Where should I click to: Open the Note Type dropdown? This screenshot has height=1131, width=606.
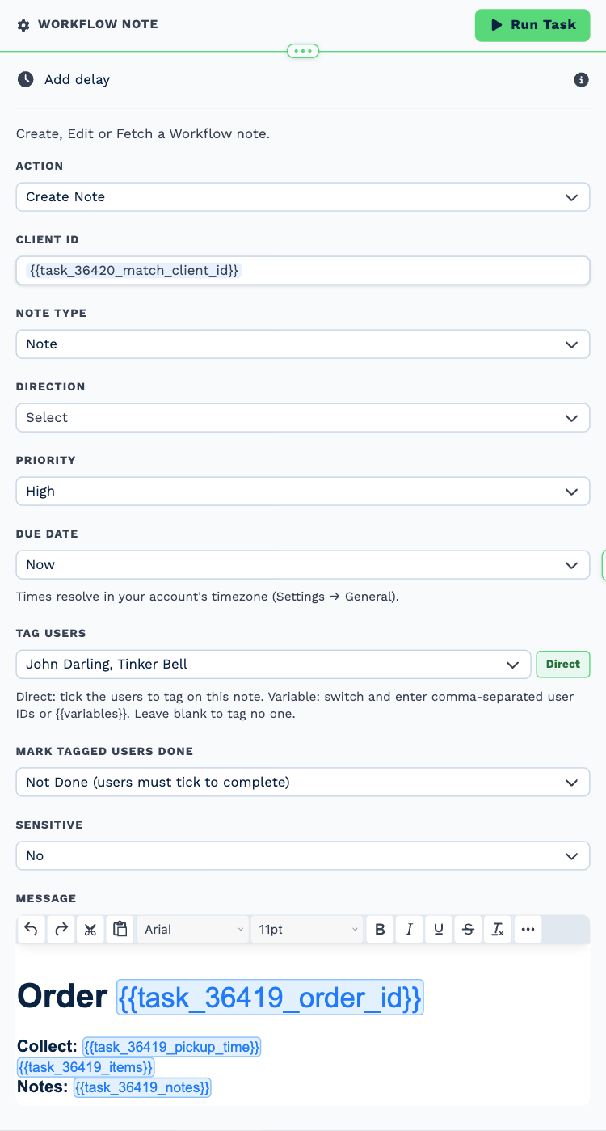pyautogui.click(x=303, y=344)
